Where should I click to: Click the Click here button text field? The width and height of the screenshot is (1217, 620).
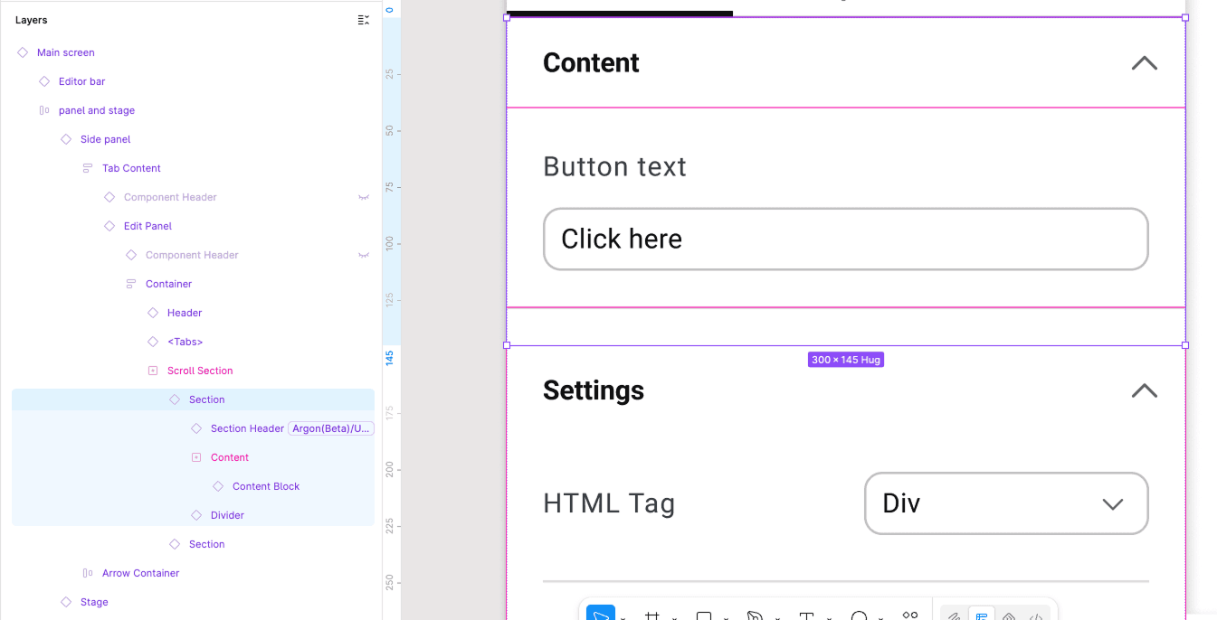(845, 239)
